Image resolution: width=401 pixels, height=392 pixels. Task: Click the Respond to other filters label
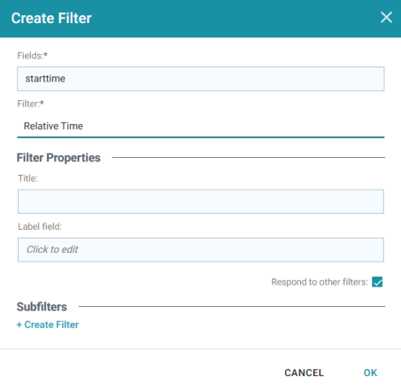[x=320, y=282]
